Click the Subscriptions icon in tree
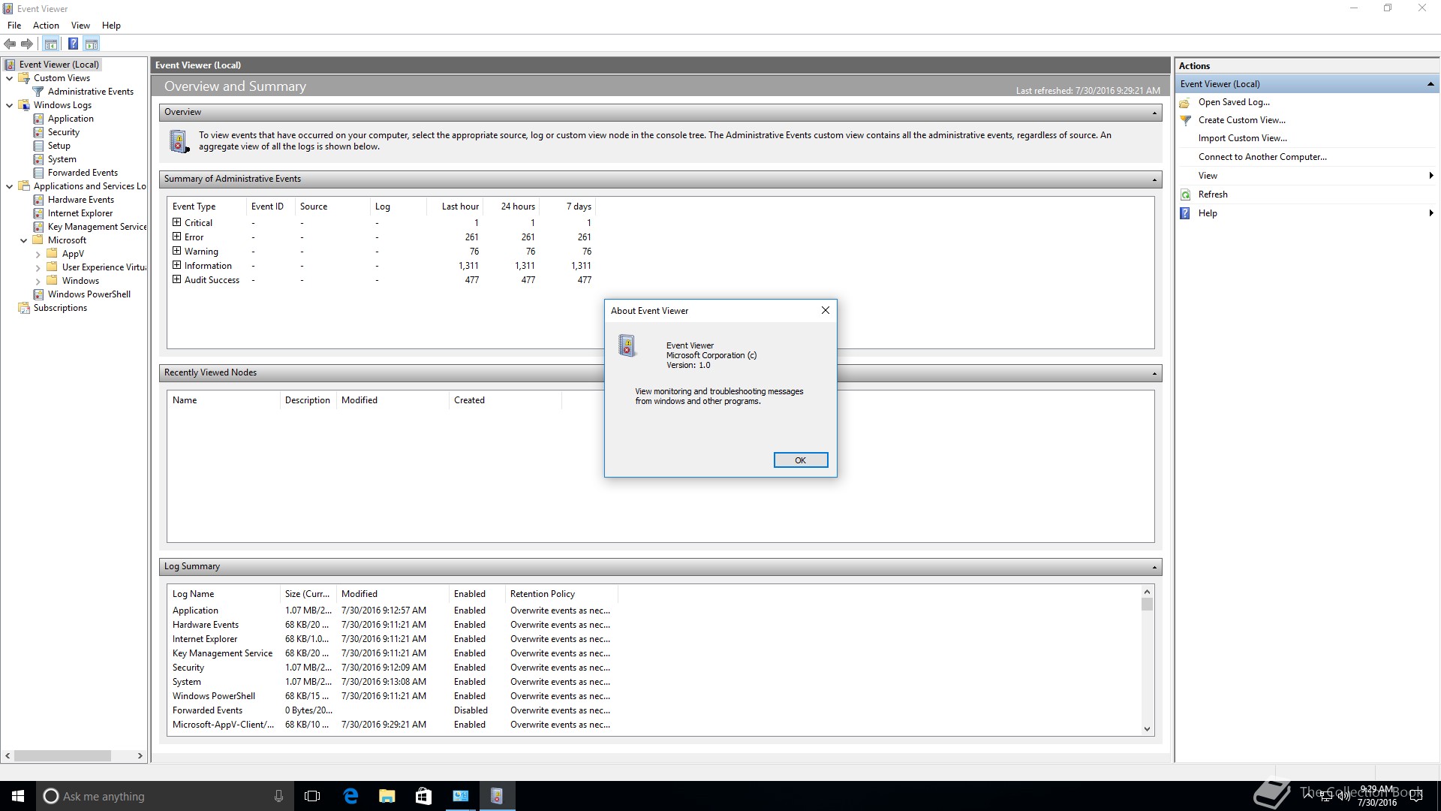The height and width of the screenshot is (811, 1441). click(24, 308)
